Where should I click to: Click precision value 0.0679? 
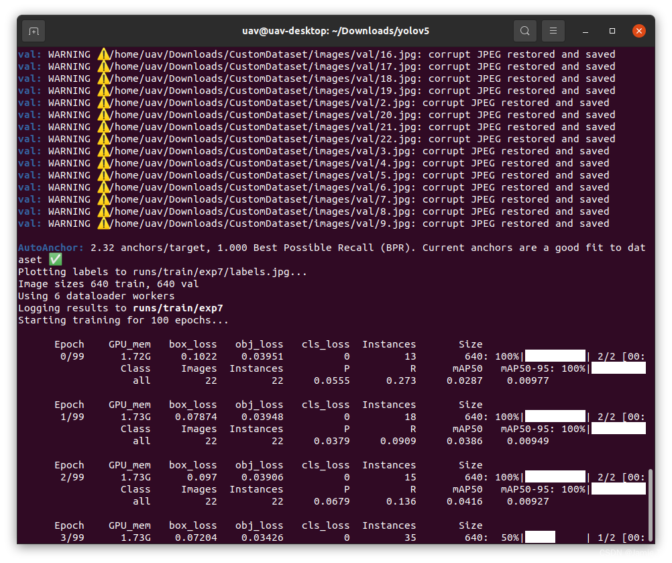point(332,502)
